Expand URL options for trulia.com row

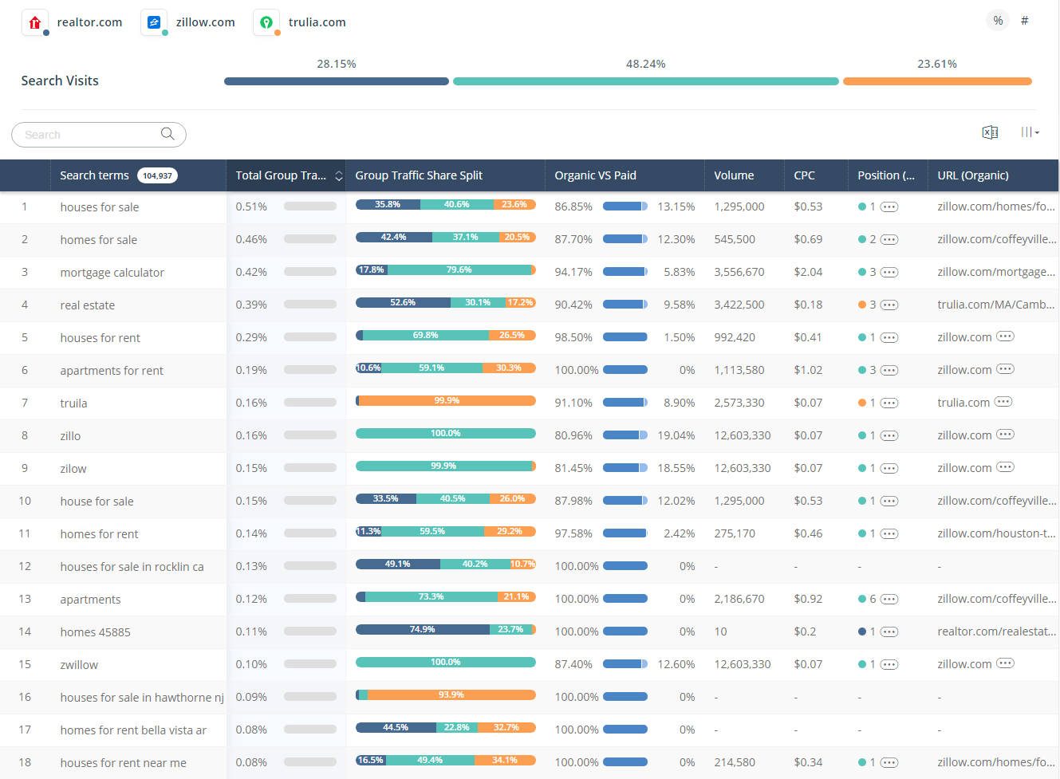pyautogui.click(x=1003, y=402)
